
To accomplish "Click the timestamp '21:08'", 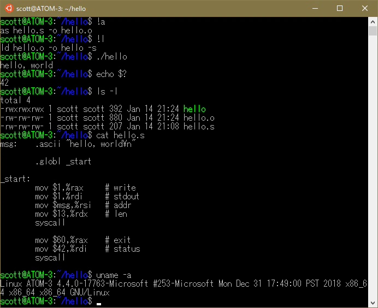I will point(168,127).
